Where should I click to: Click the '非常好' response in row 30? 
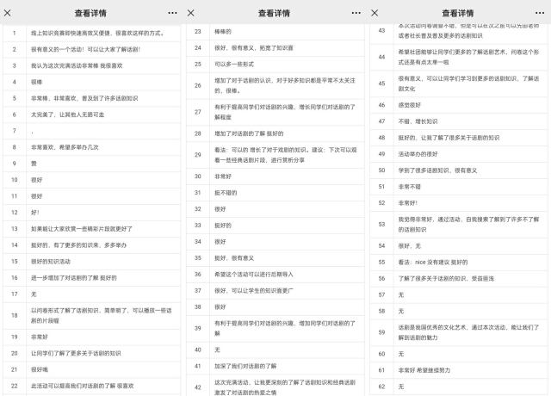(x=223, y=176)
